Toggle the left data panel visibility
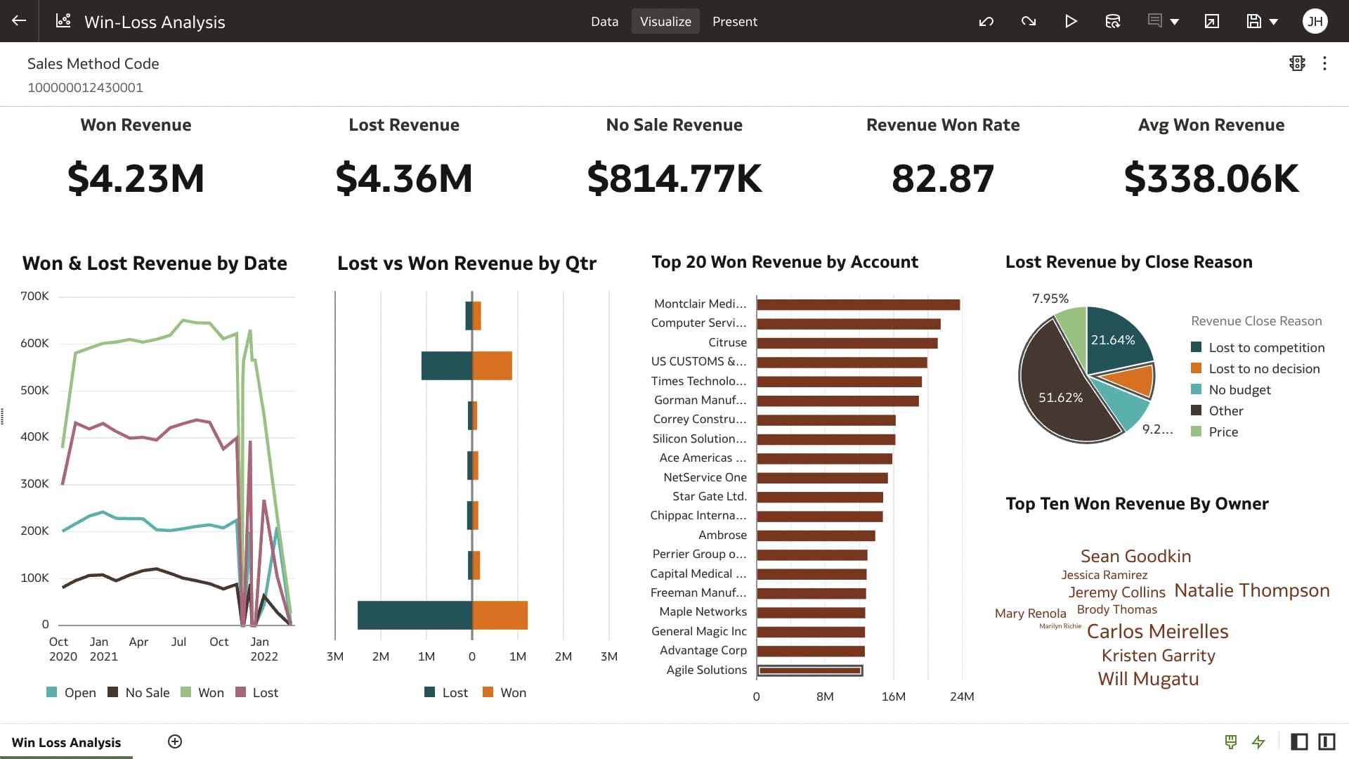The image size is (1349, 759). (x=1299, y=741)
